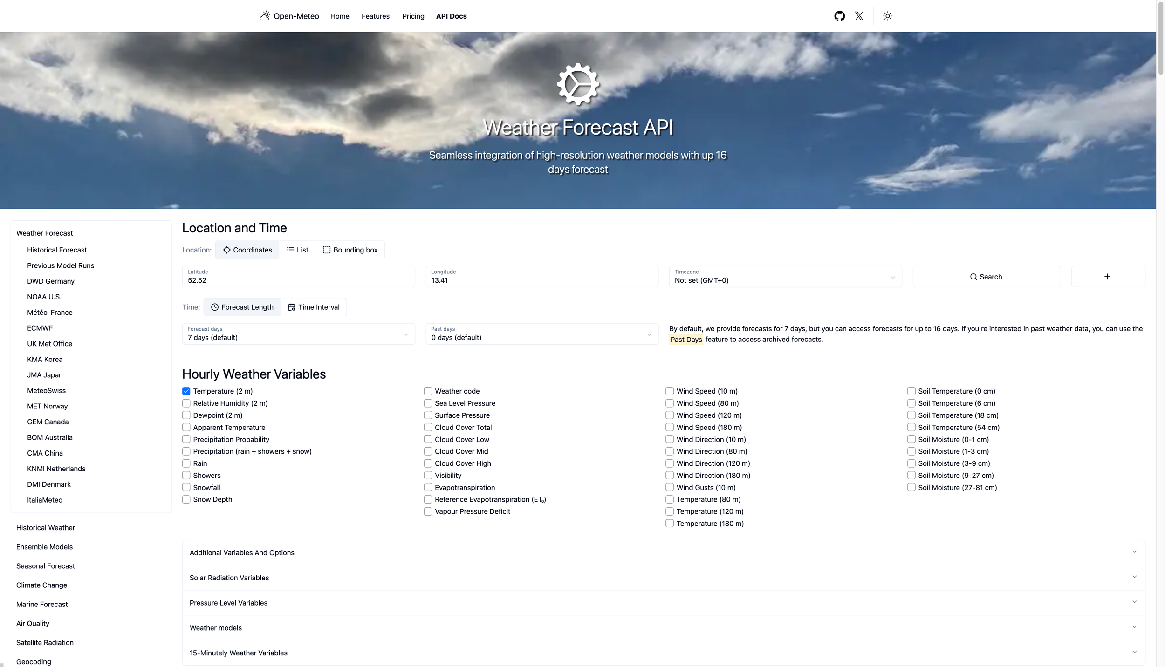Toggle light/dark theme sun icon
The width and height of the screenshot is (1165, 667).
(x=887, y=16)
